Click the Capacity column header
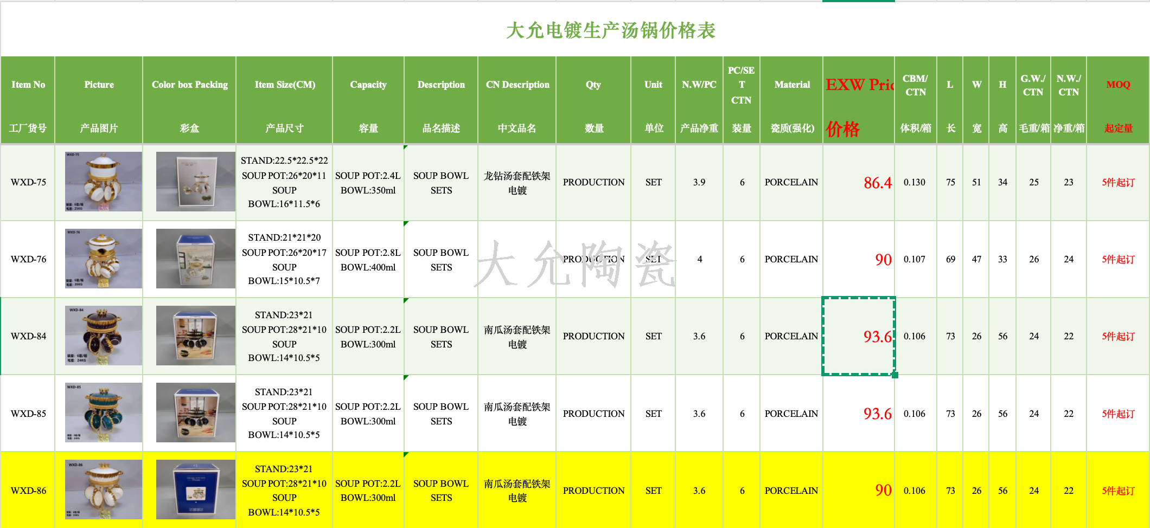The image size is (1150, 528). coord(368,100)
